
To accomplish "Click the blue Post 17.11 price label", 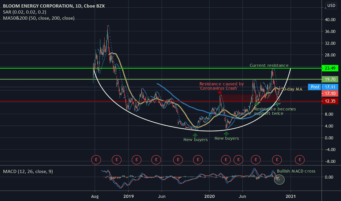I will [323, 87].
